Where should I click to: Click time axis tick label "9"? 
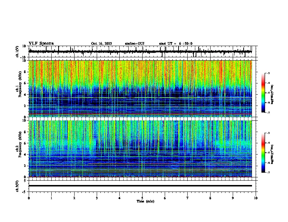point(233,198)
